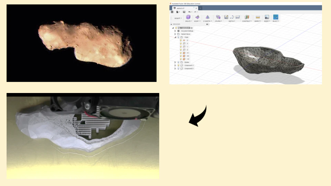
Task: Toggle visibility bulb for Z axis
Action: pos(181,50)
